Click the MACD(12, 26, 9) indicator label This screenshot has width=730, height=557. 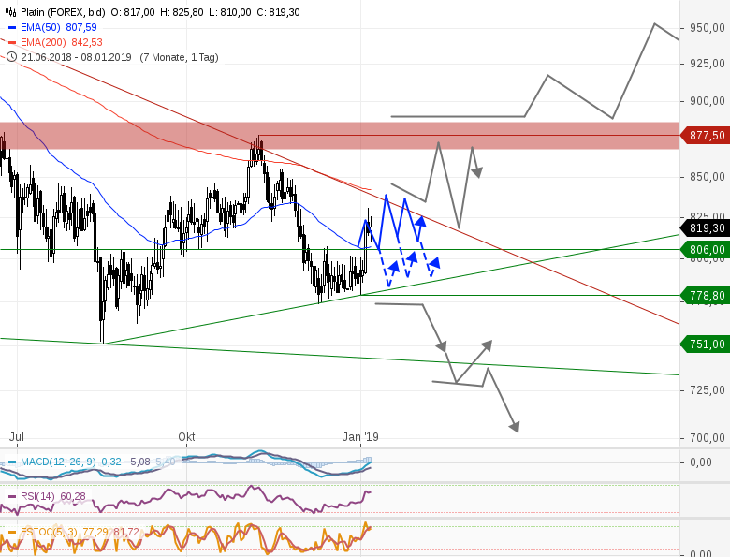click(x=58, y=462)
